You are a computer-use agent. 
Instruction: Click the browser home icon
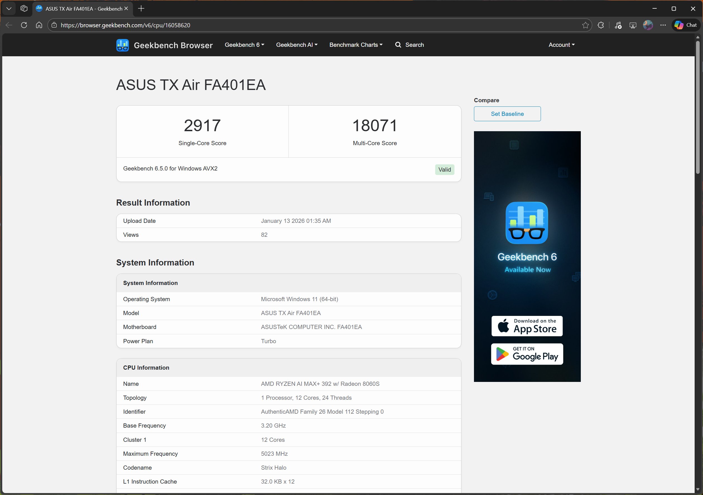click(x=39, y=25)
